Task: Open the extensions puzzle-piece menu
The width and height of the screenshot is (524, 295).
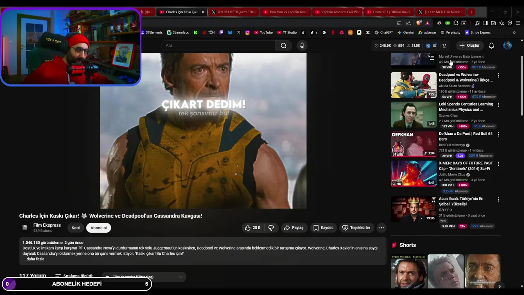Action: [x=456, y=23]
